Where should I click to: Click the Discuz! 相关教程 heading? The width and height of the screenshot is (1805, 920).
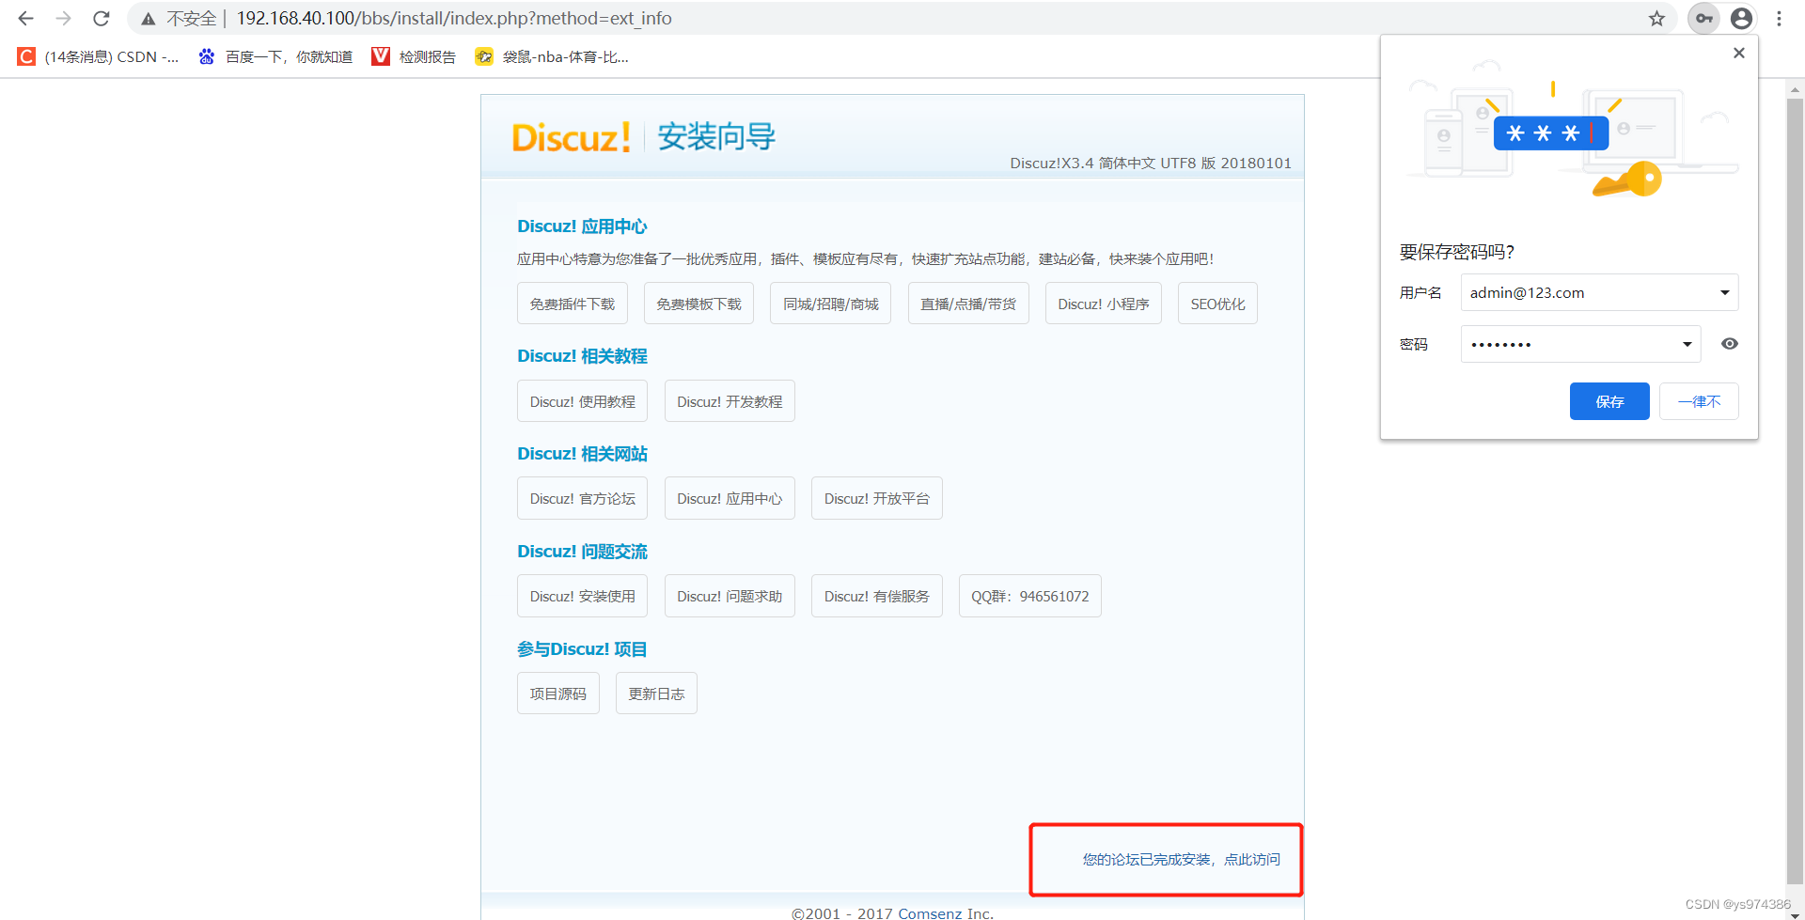coord(582,356)
